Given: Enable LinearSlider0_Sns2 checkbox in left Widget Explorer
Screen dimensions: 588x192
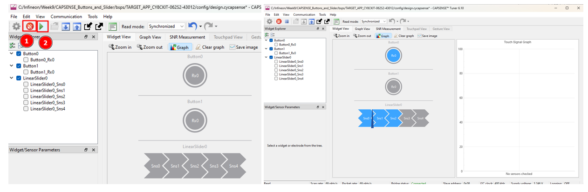Looking at the screenshot, I should [26, 96].
